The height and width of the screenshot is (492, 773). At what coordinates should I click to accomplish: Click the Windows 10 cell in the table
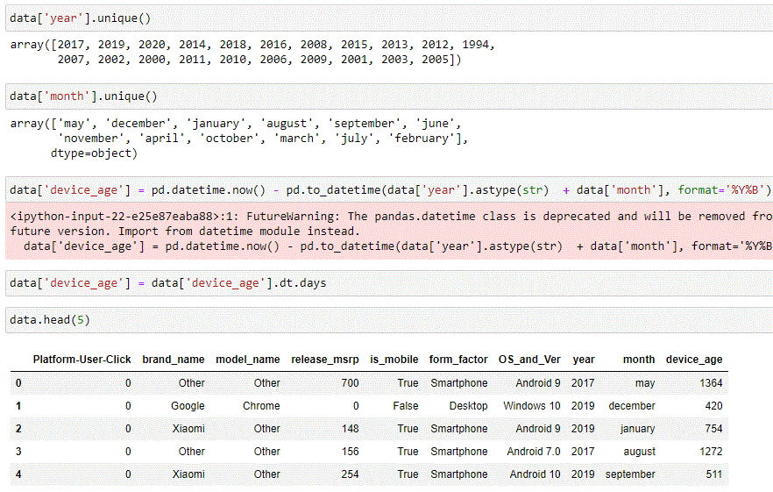[x=531, y=406]
